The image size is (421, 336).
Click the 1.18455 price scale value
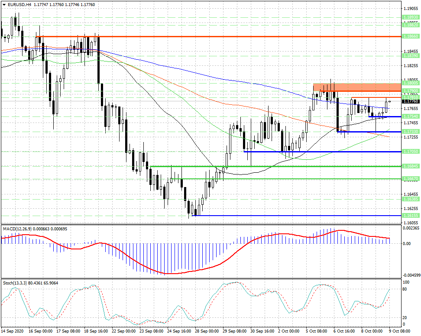[411, 51]
